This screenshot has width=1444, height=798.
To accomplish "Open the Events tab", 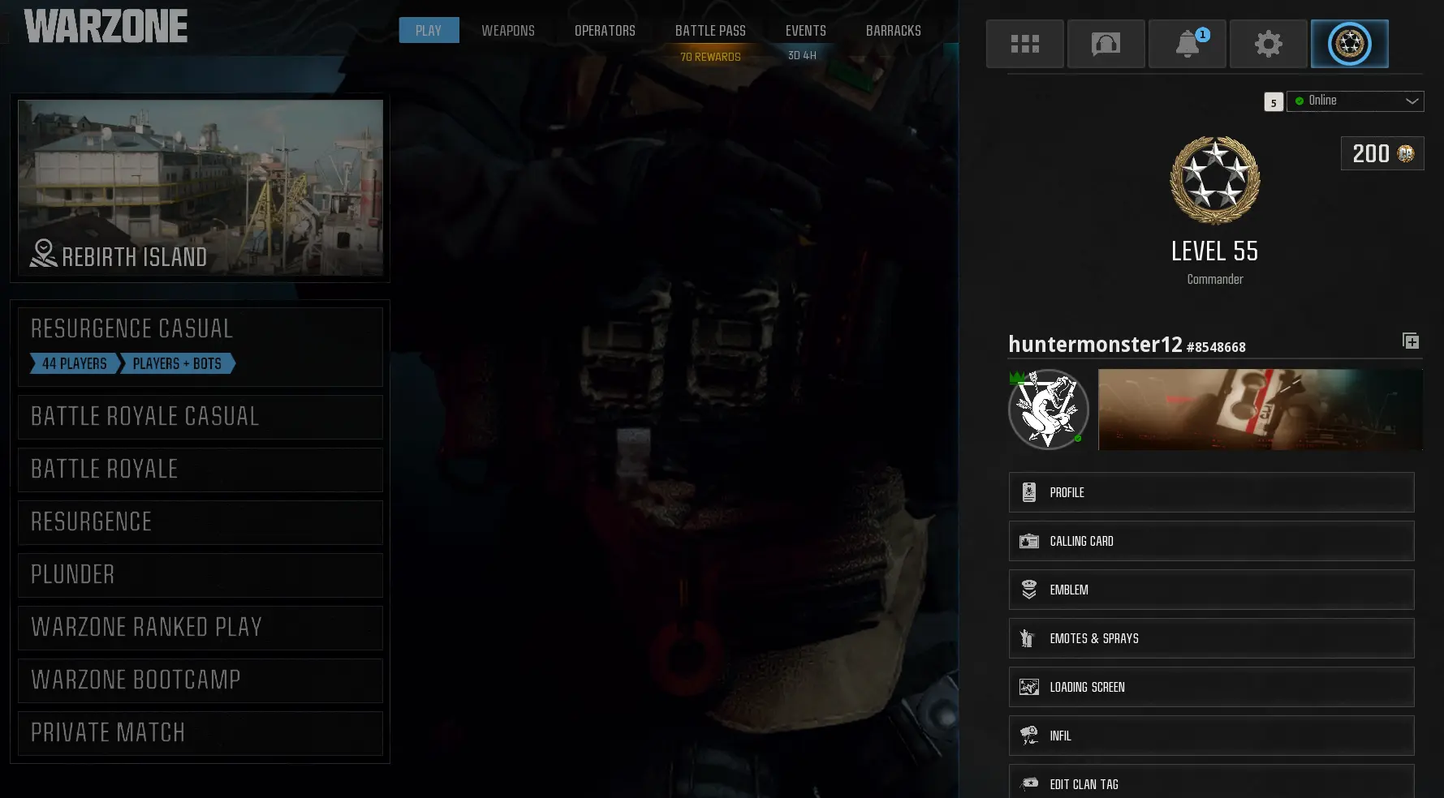I will point(805,31).
